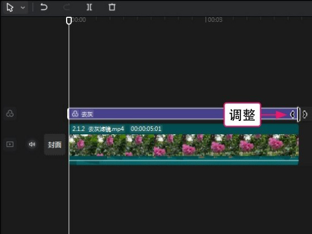Undo the last edit
Image resolution: width=312 pixels, height=234 pixels.
(44, 7)
